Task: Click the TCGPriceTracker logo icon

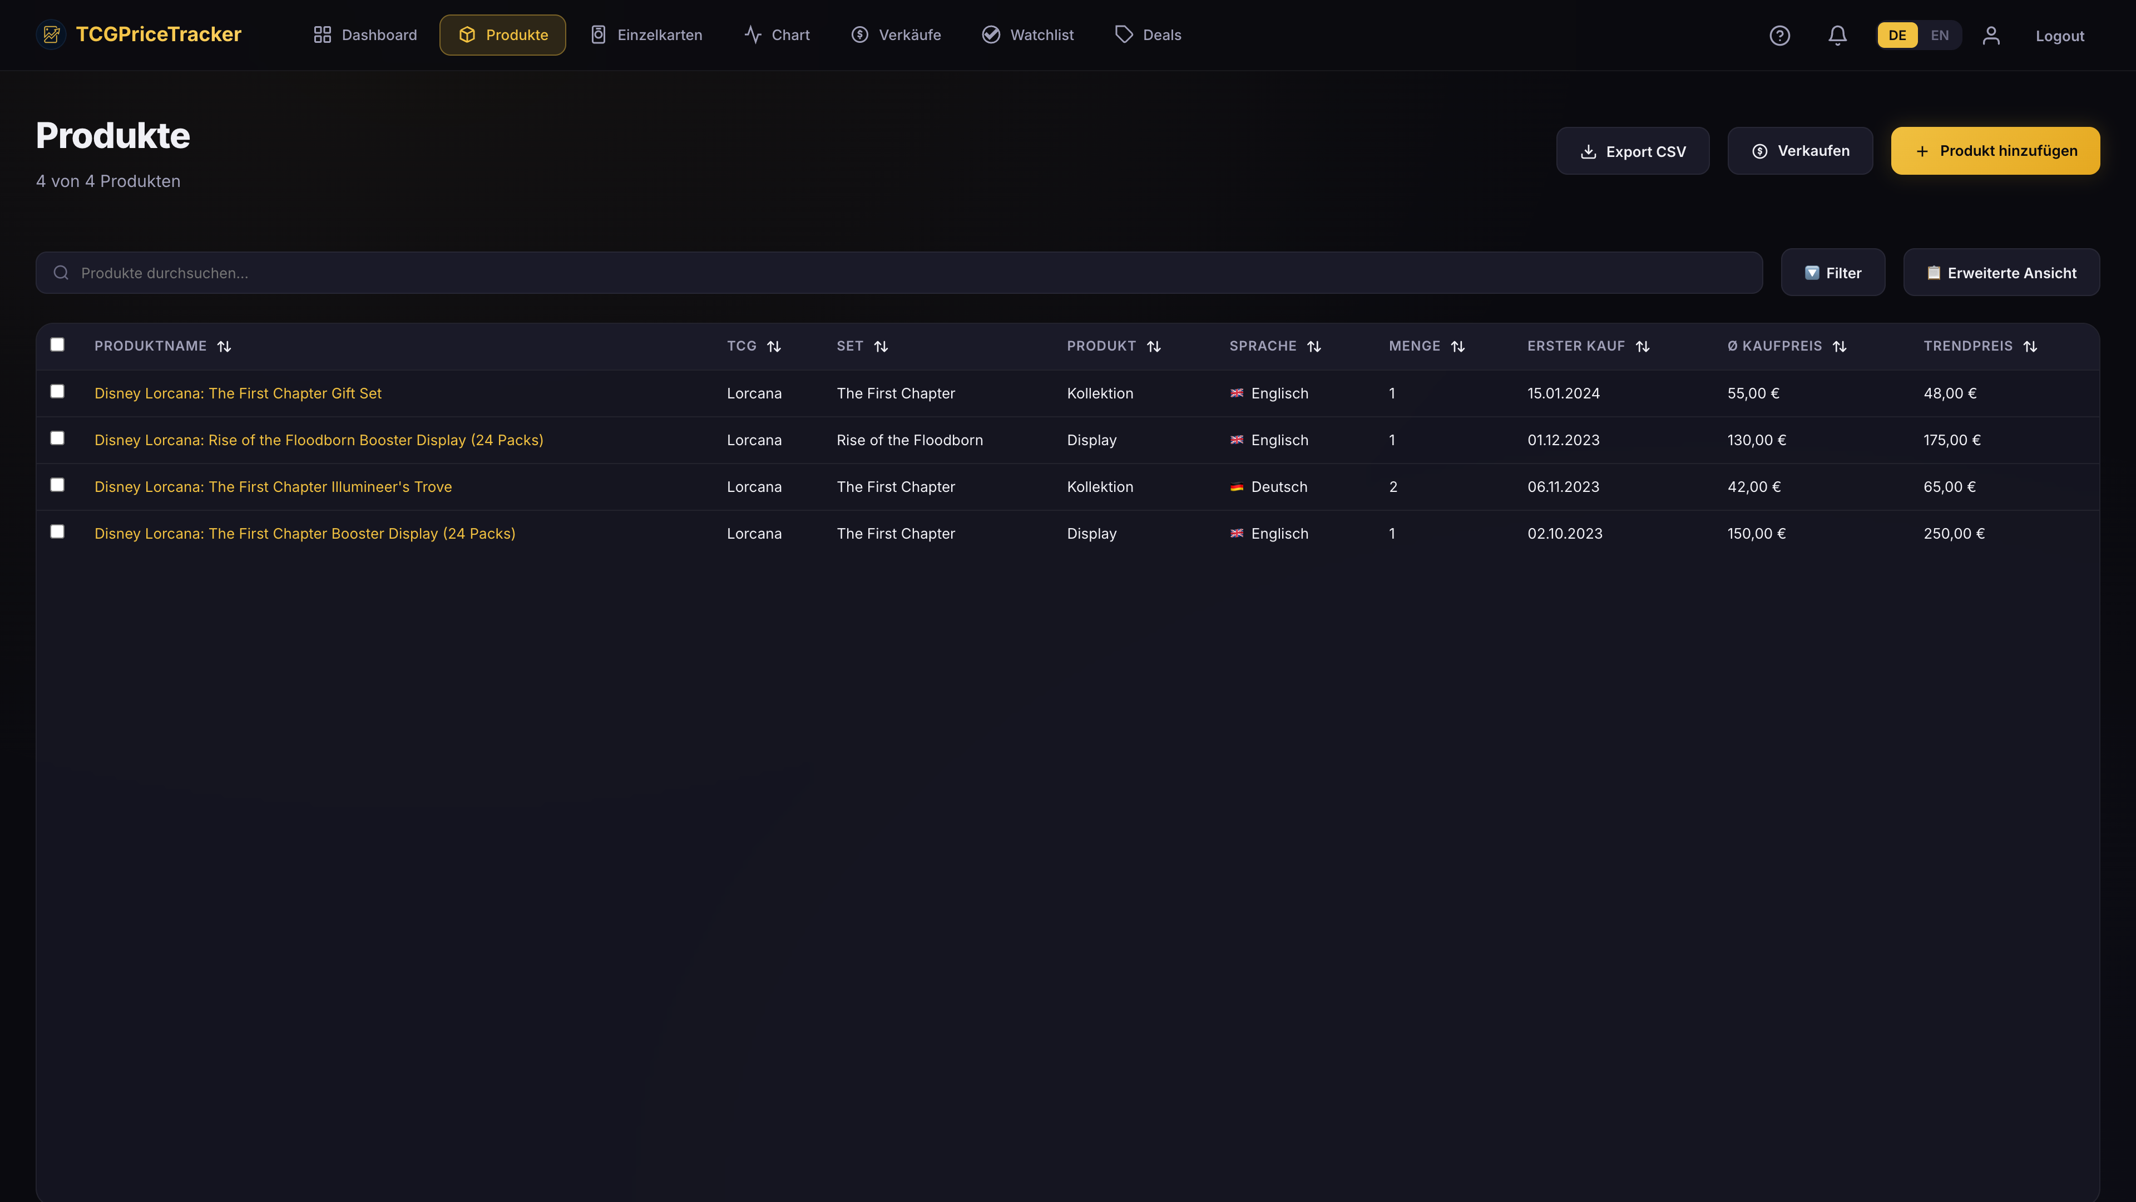Action: (51, 34)
